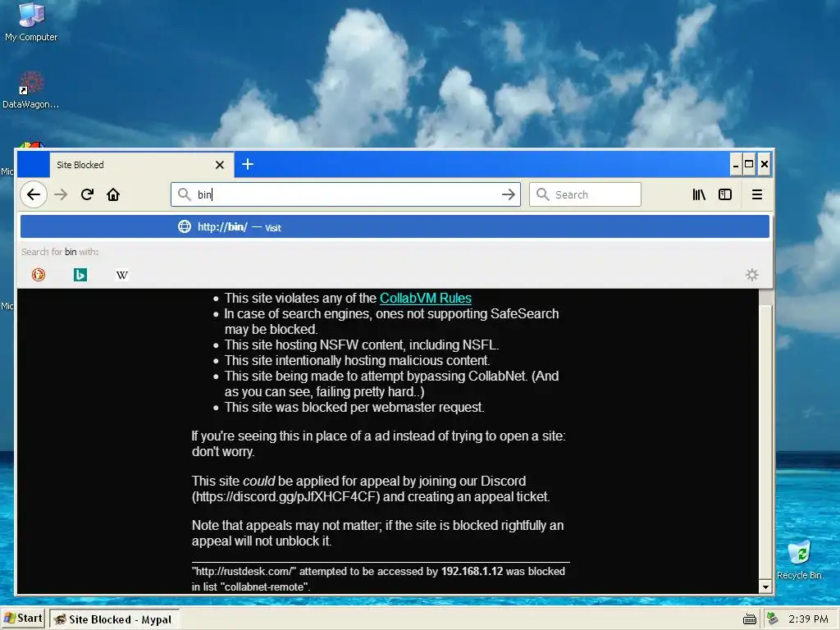The width and height of the screenshot is (840, 630).
Task: Visit the http://bin/ suggestion
Action: coord(395,226)
